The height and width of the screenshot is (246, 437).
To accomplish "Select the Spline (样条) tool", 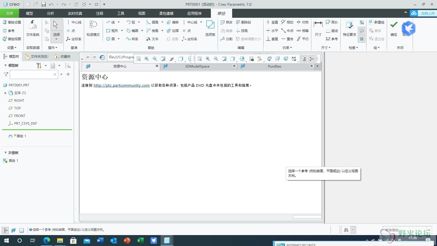I will tap(132, 39).
